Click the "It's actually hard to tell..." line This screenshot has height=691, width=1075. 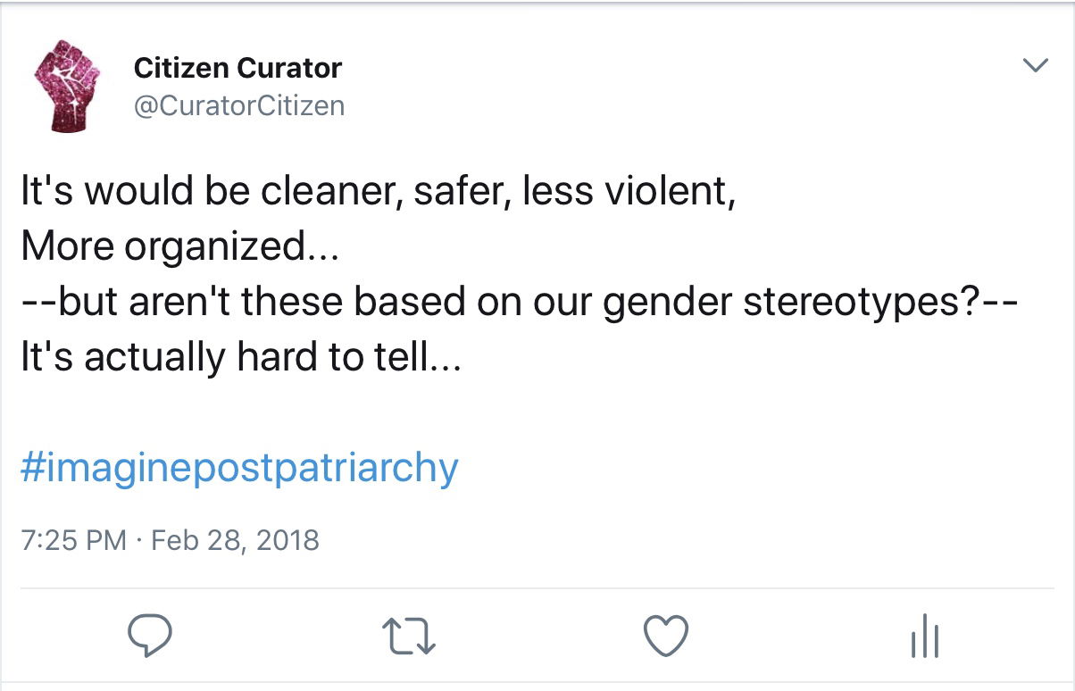(x=239, y=357)
